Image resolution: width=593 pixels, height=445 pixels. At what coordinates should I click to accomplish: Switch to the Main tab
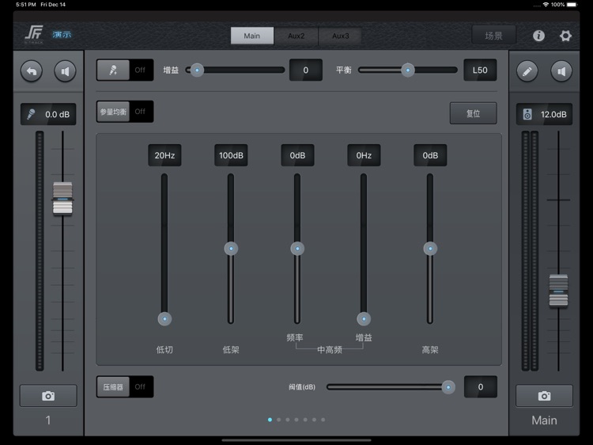point(252,36)
